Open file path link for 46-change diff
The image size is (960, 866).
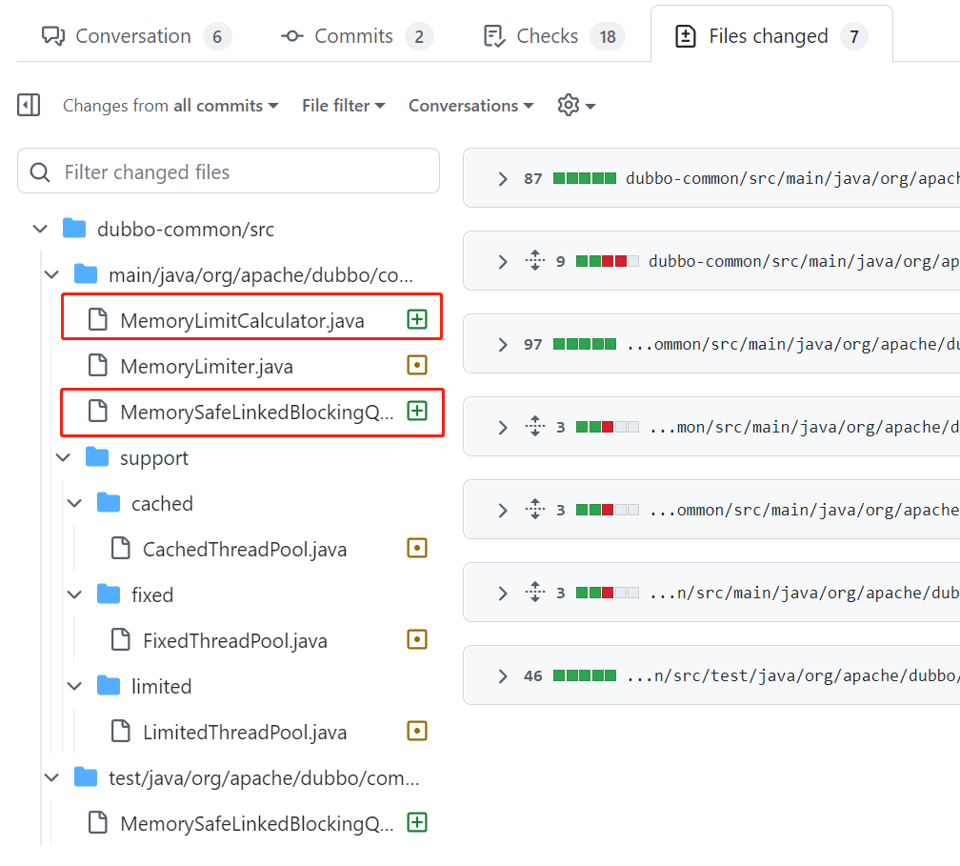793,676
